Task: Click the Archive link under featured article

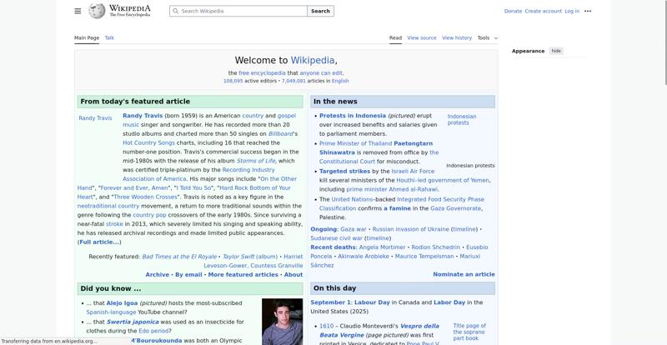Action: coord(158,275)
